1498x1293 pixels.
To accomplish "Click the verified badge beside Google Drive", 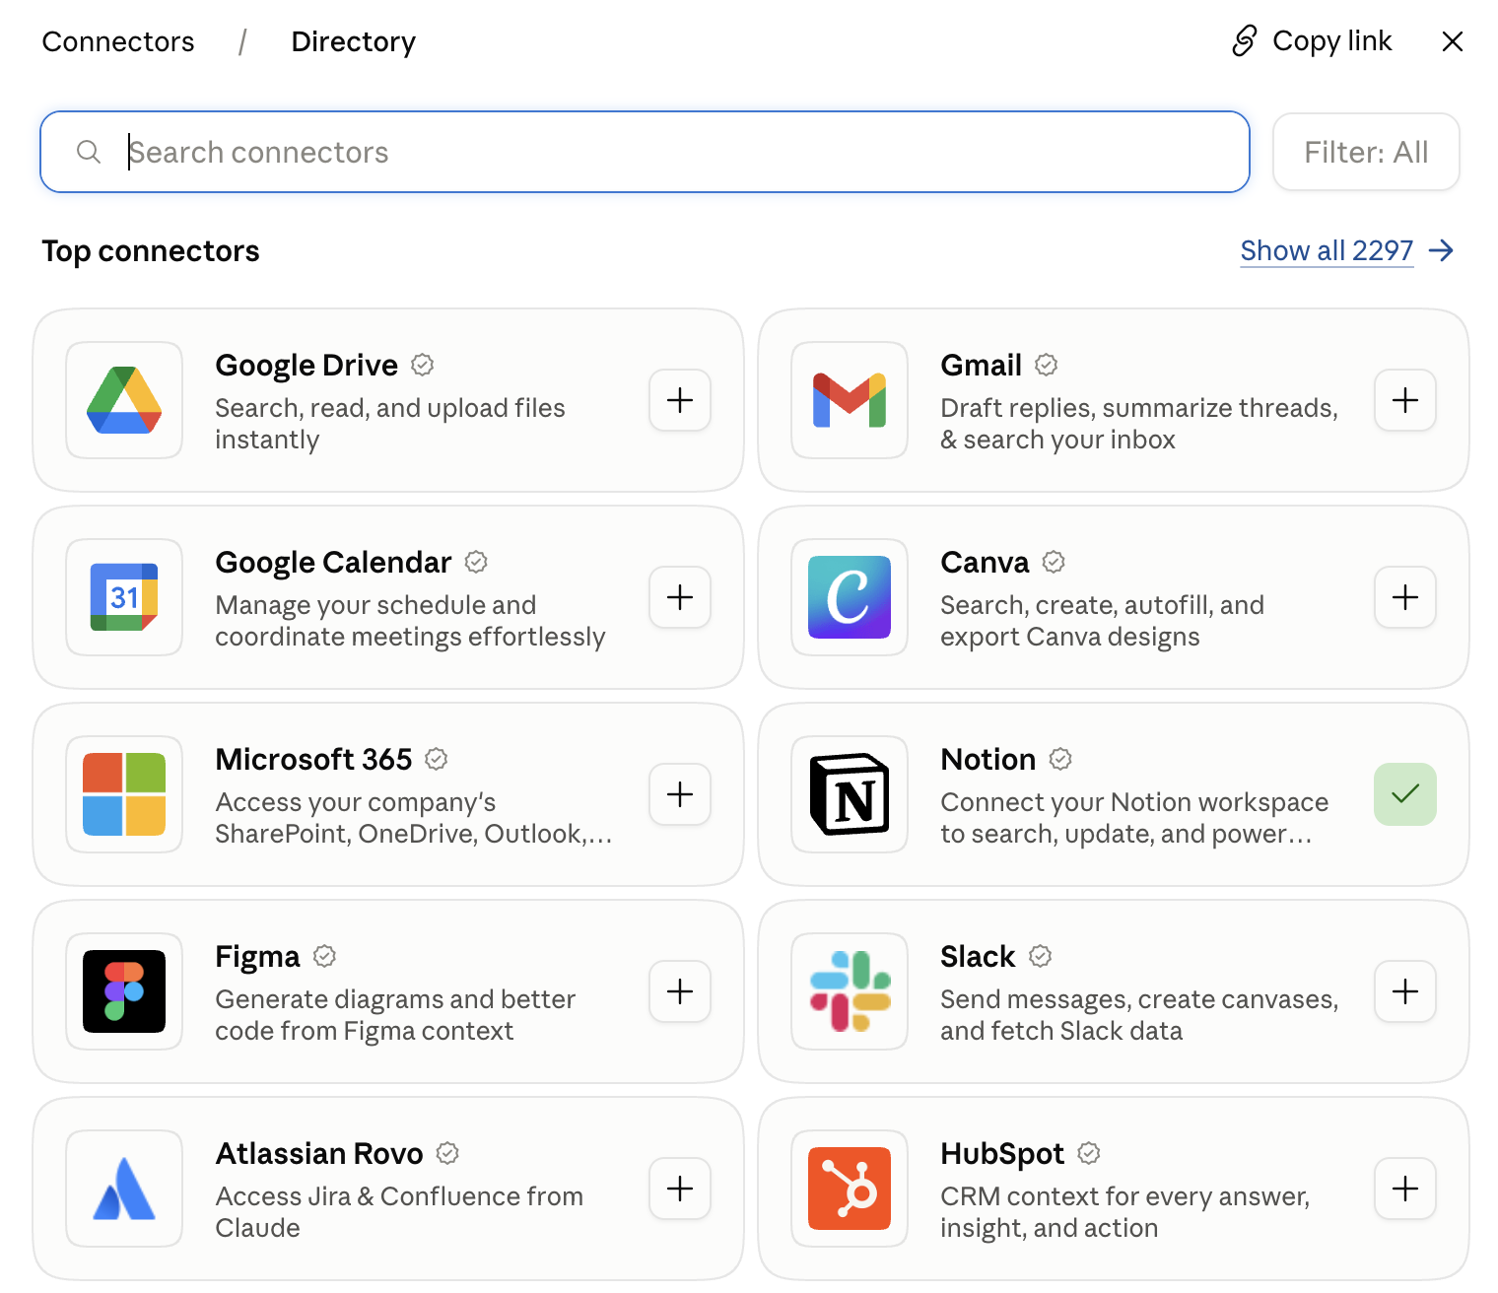I will click(x=423, y=365).
